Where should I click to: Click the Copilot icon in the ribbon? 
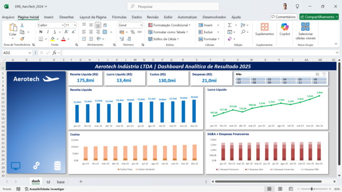(285, 28)
